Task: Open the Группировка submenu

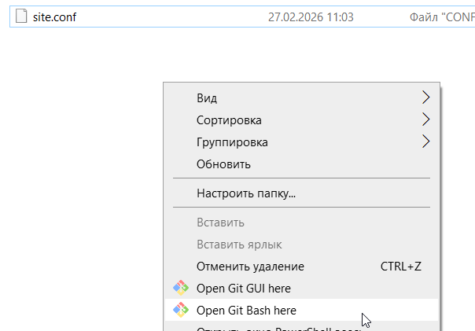Action: point(301,142)
